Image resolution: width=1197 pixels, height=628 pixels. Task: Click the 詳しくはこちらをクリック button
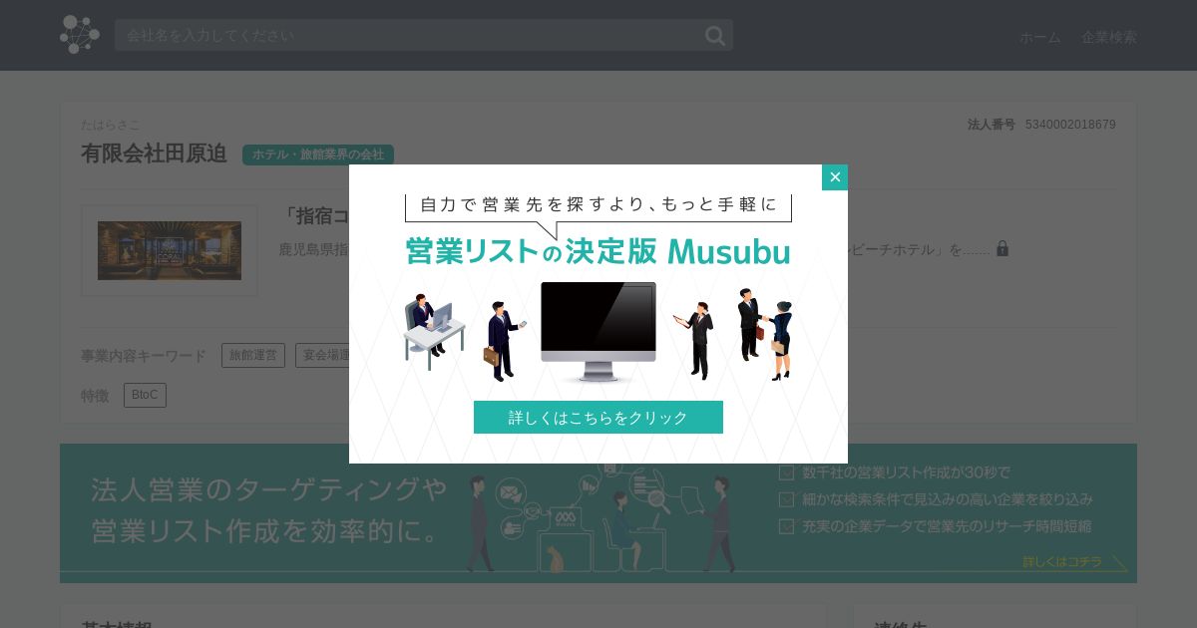(598, 418)
